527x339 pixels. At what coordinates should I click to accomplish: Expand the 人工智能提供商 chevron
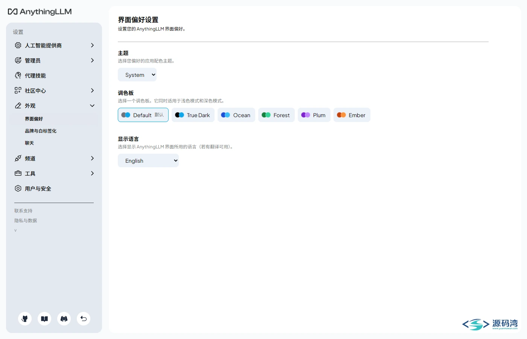pyautogui.click(x=92, y=45)
